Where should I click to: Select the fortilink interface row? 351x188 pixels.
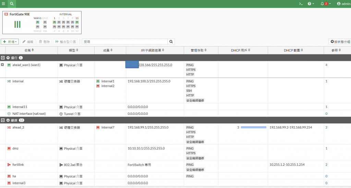point(175,167)
